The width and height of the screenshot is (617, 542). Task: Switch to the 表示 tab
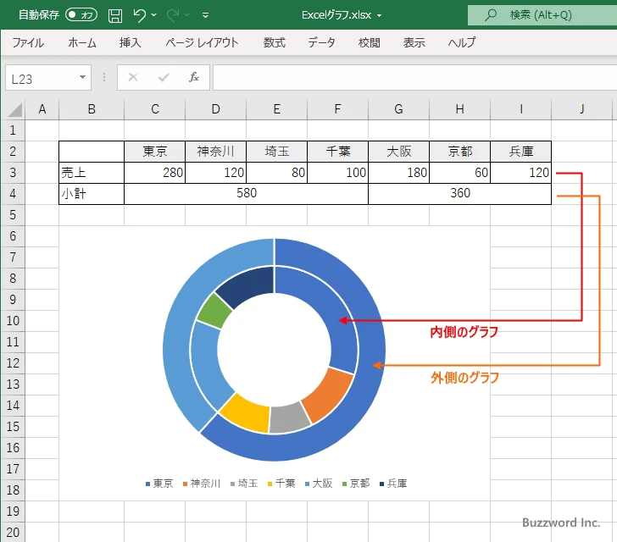(x=414, y=42)
